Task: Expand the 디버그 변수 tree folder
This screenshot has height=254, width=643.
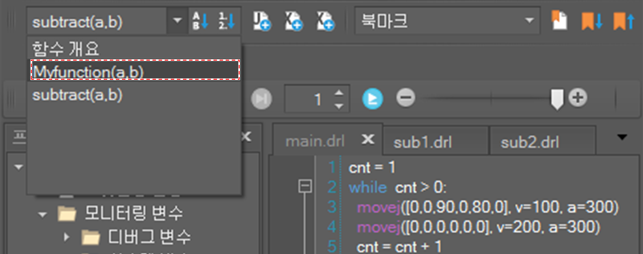Action: pyautogui.click(x=67, y=237)
